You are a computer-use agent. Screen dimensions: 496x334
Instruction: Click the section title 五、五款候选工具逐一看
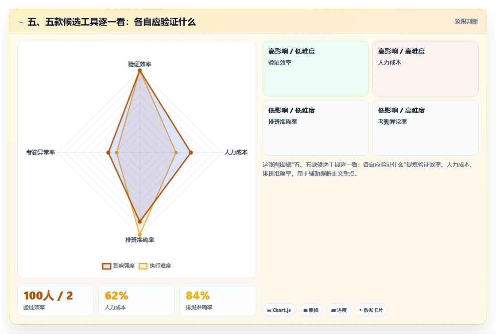tap(112, 22)
